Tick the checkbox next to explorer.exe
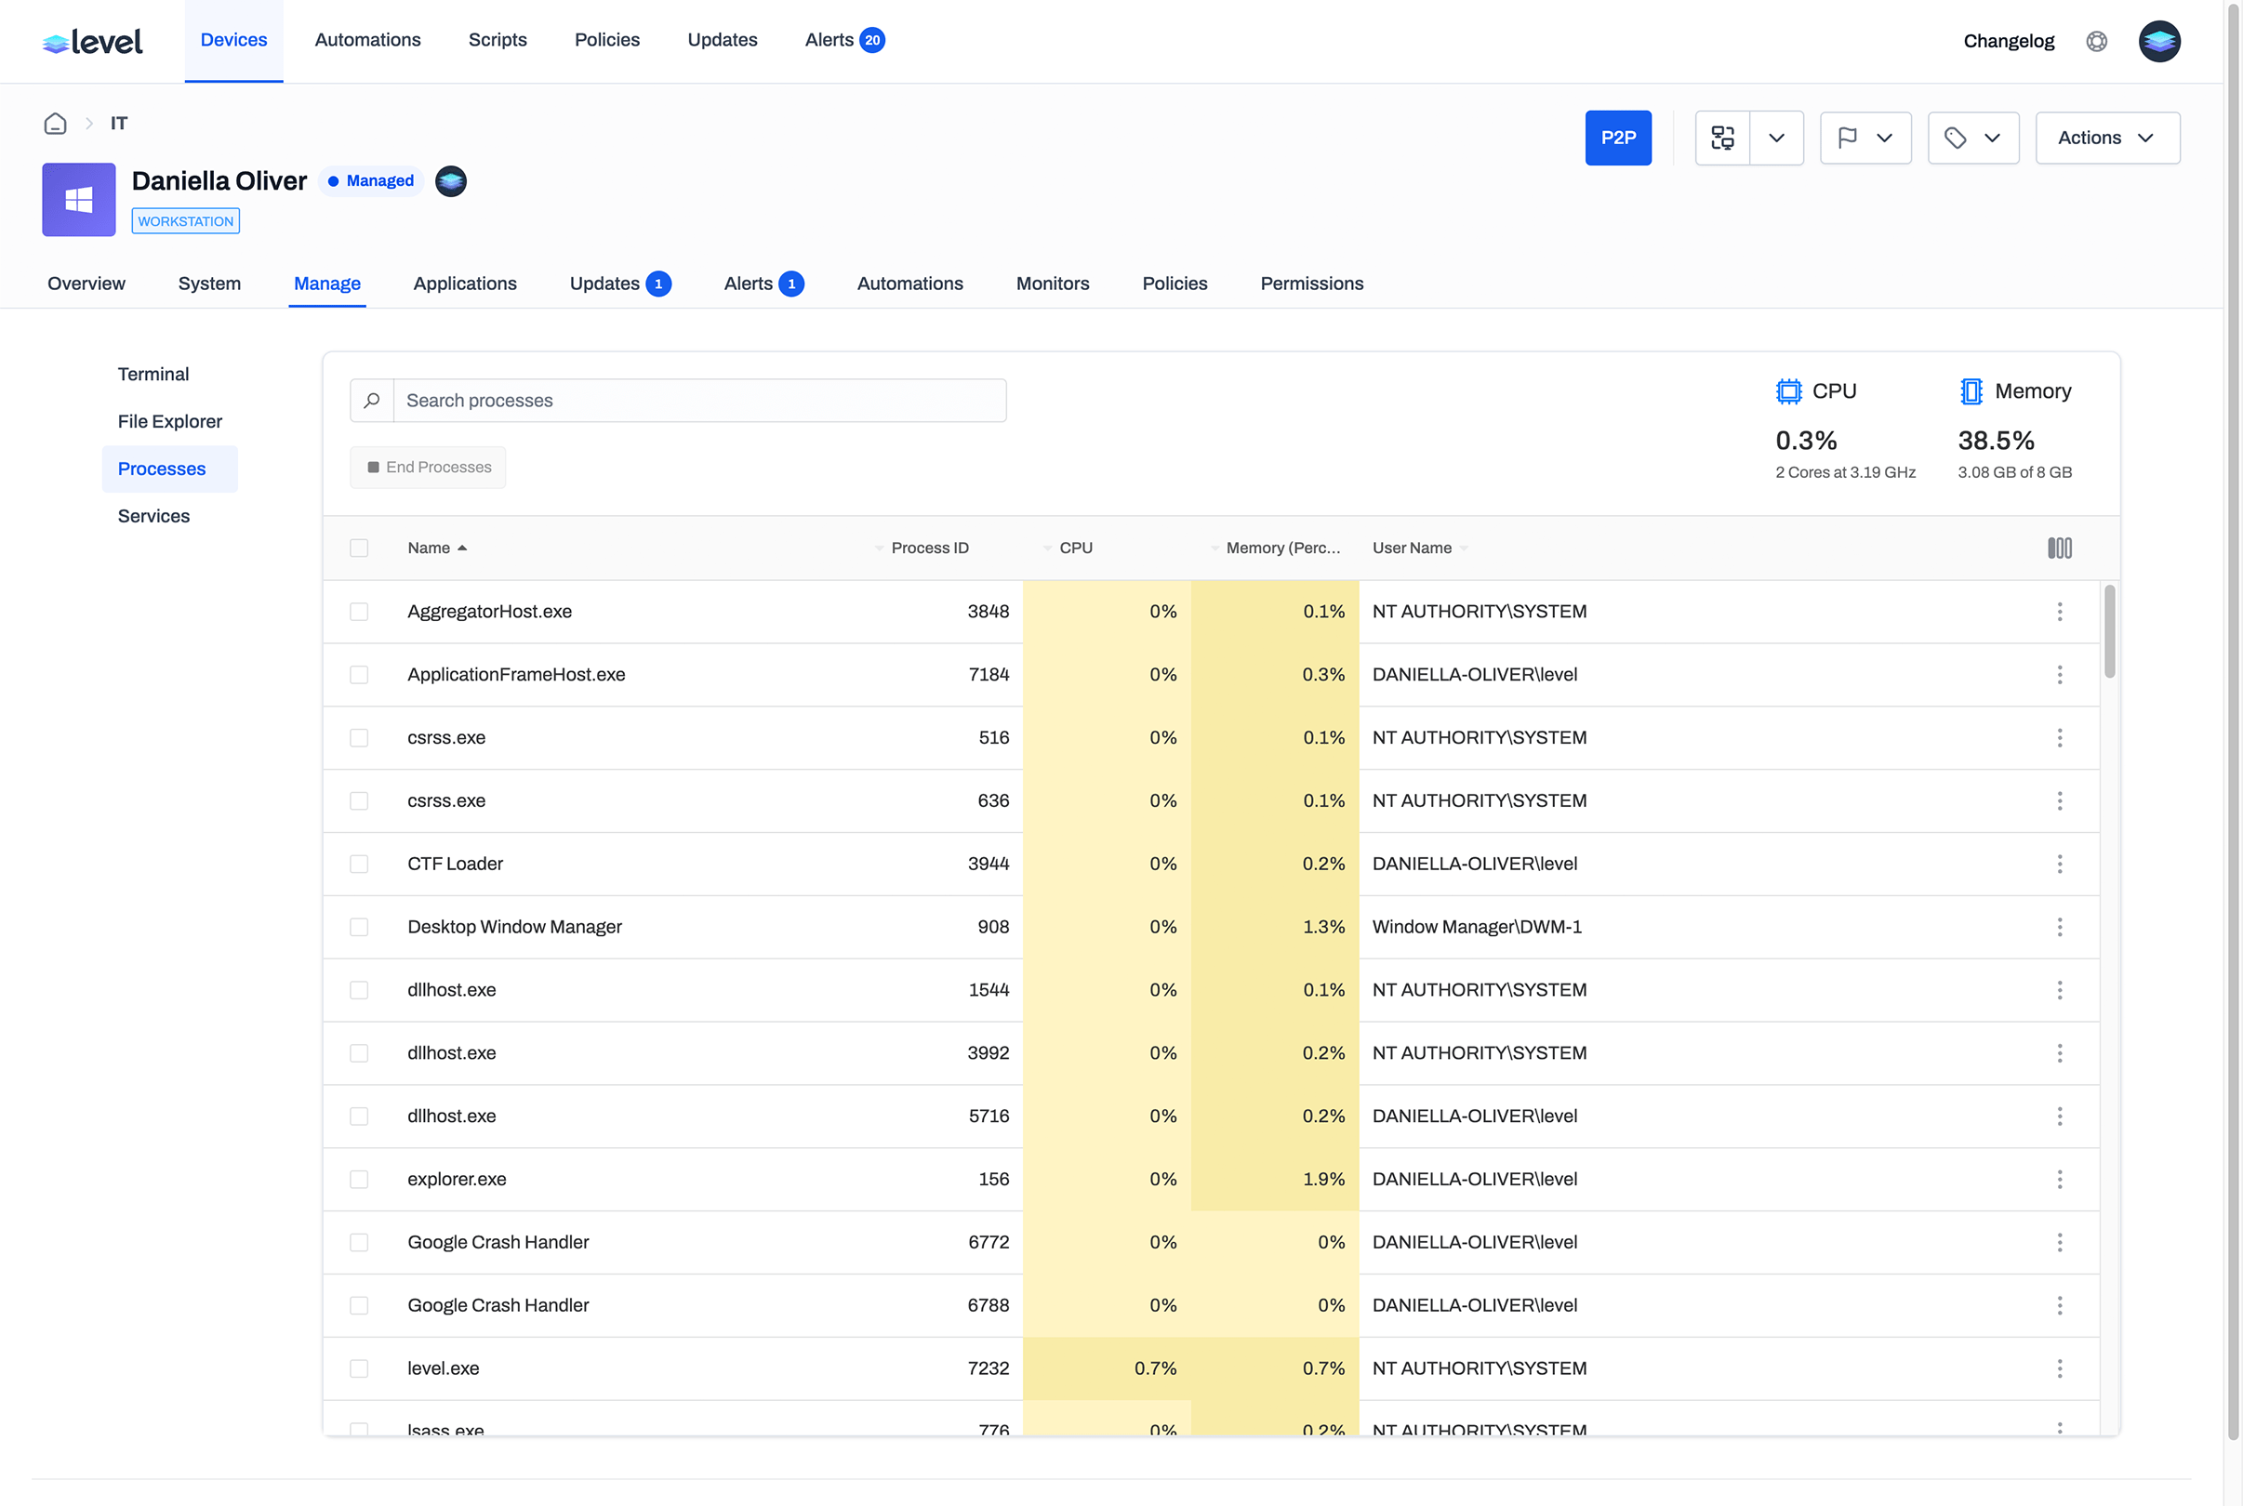 tap(359, 1179)
